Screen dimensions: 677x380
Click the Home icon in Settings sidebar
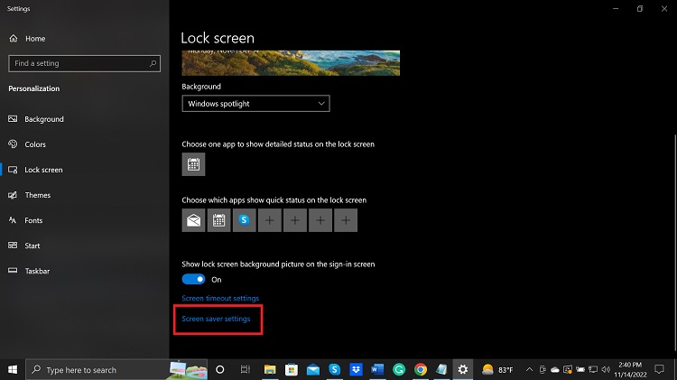pos(13,39)
